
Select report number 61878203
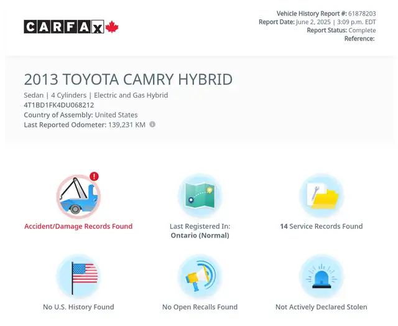pos(362,14)
